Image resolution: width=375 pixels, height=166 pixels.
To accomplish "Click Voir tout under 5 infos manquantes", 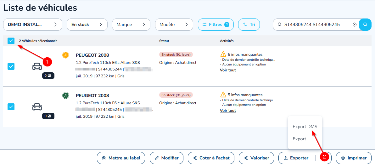I will pyautogui.click(x=228, y=111).
